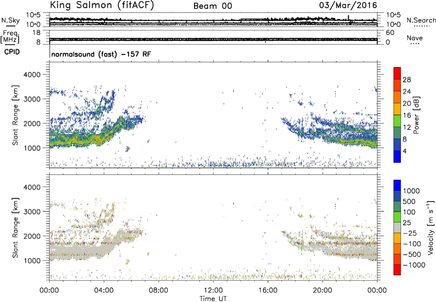Click the velocity panel "Slant Range [km]" label
The image size is (436, 302).
coord(15,227)
